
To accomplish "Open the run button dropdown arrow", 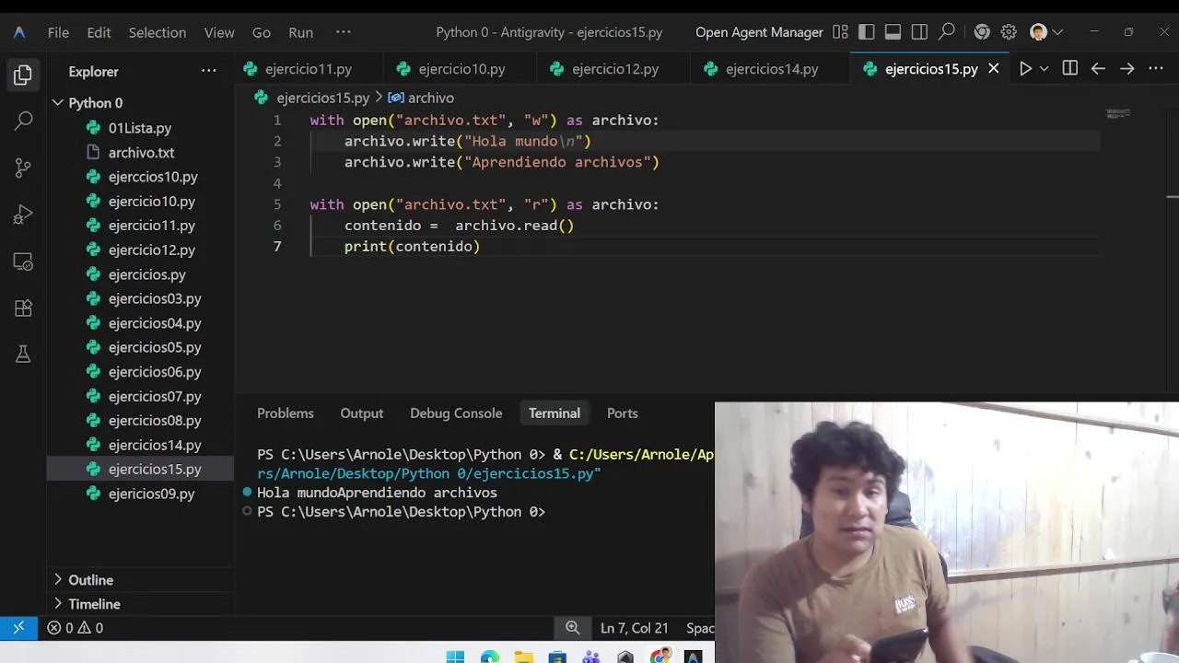I will 1044,69.
